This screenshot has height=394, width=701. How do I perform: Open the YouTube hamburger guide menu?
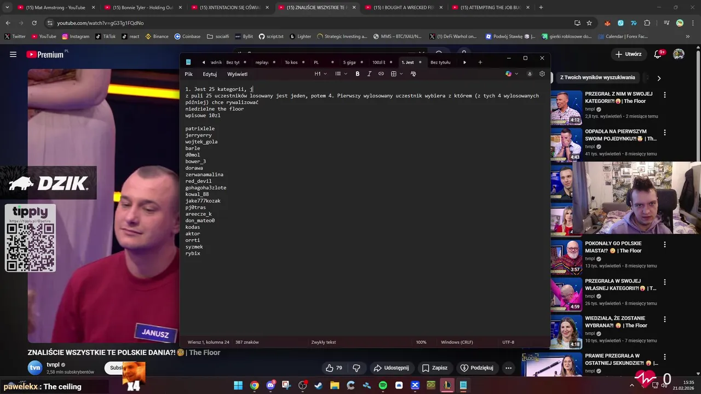tap(13, 54)
